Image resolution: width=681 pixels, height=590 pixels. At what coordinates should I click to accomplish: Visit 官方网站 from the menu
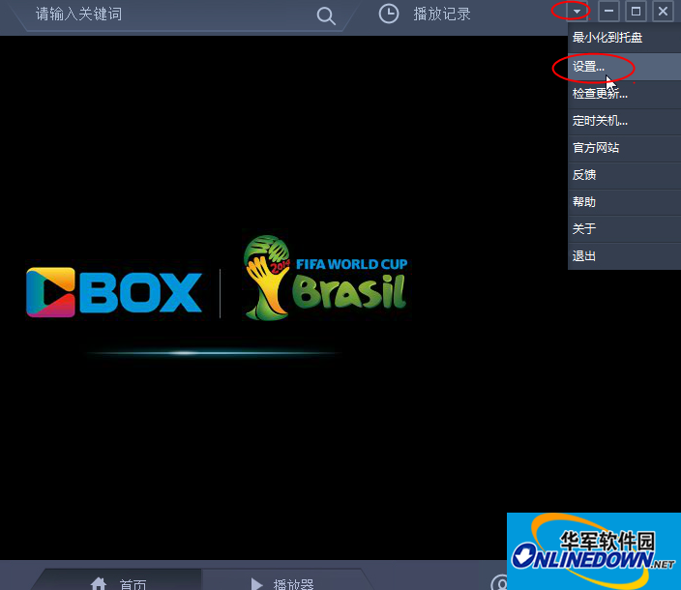point(596,148)
